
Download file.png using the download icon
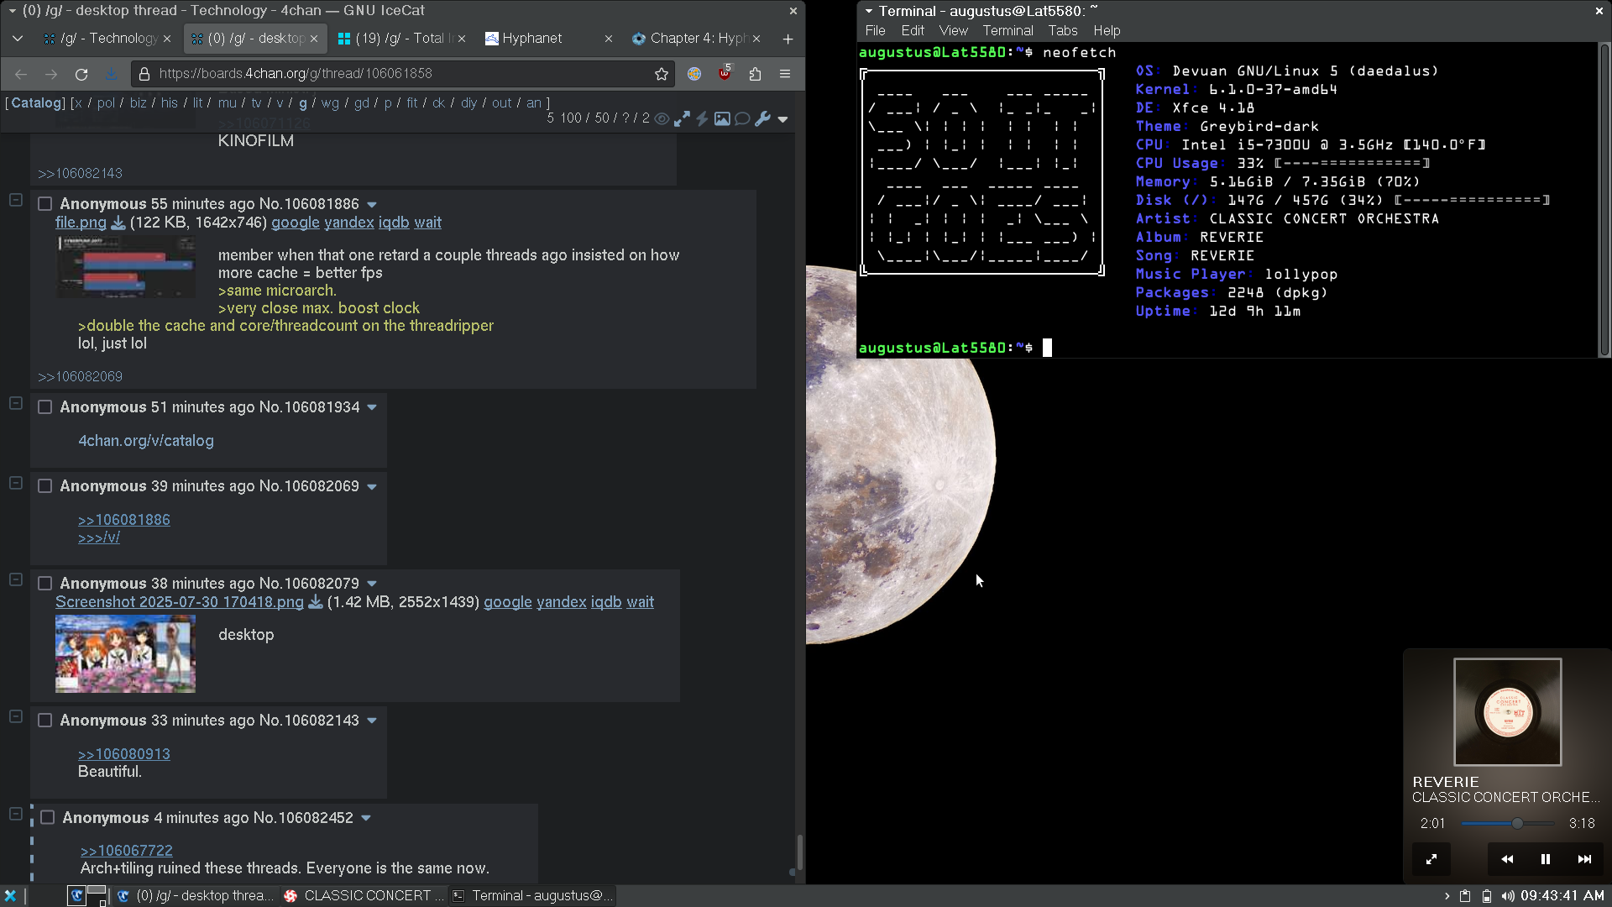tap(118, 223)
